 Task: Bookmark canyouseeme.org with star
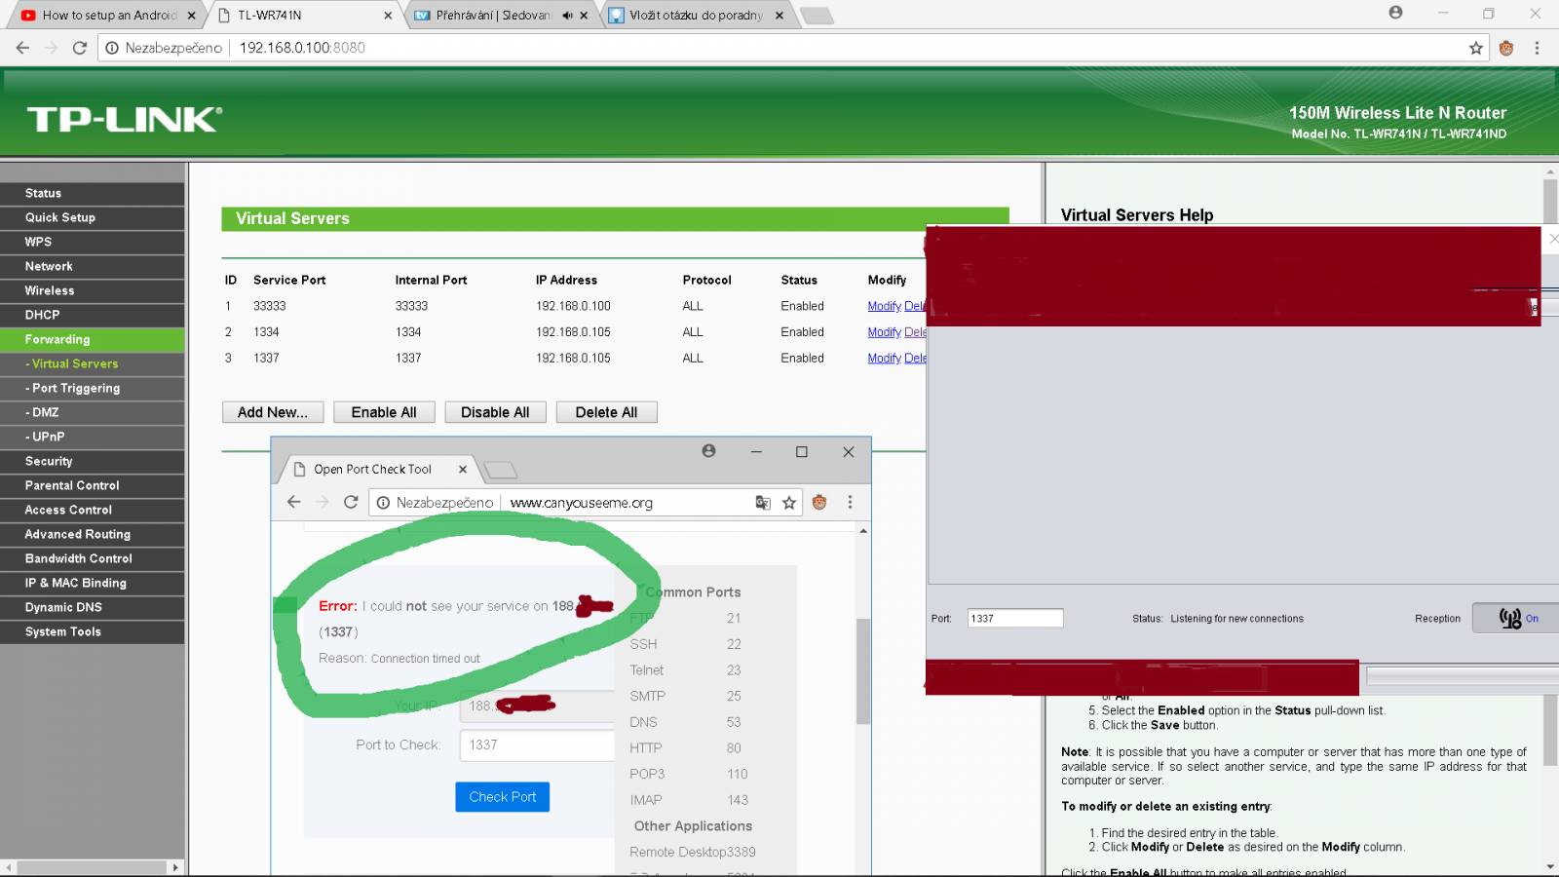pos(789,503)
